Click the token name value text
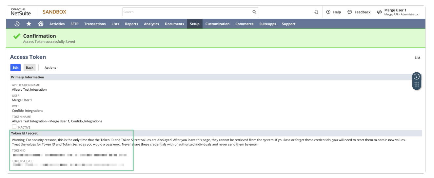The height and width of the screenshot is (178, 434). click(x=57, y=121)
